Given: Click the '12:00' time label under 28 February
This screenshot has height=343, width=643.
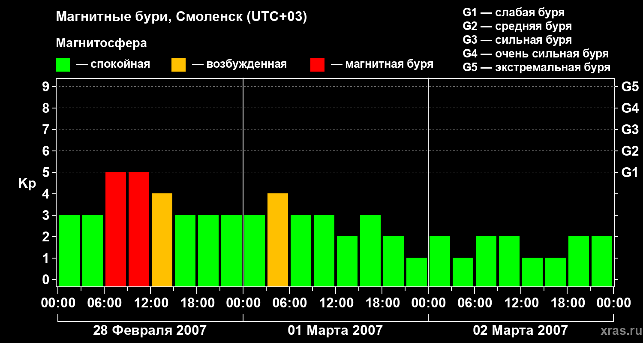Looking at the screenshot, I should coord(150,303).
